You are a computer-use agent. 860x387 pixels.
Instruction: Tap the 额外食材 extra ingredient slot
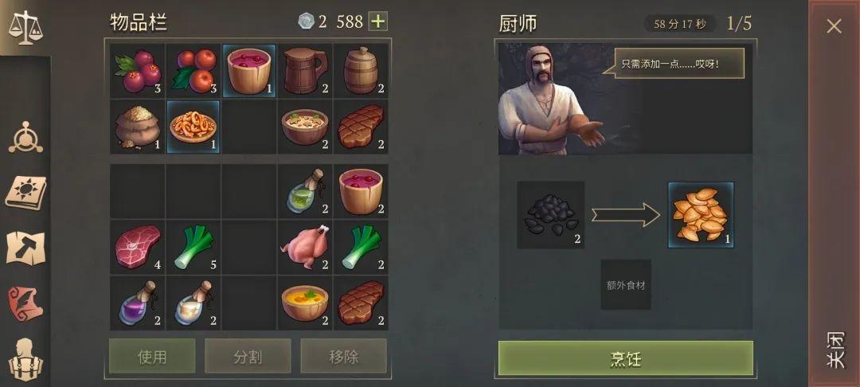[x=626, y=284]
